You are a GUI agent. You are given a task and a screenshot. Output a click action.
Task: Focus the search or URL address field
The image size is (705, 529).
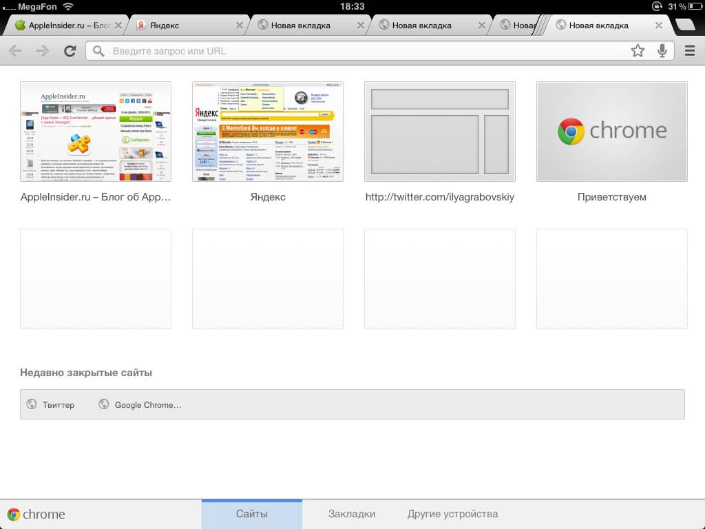click(x=380, y=51)
